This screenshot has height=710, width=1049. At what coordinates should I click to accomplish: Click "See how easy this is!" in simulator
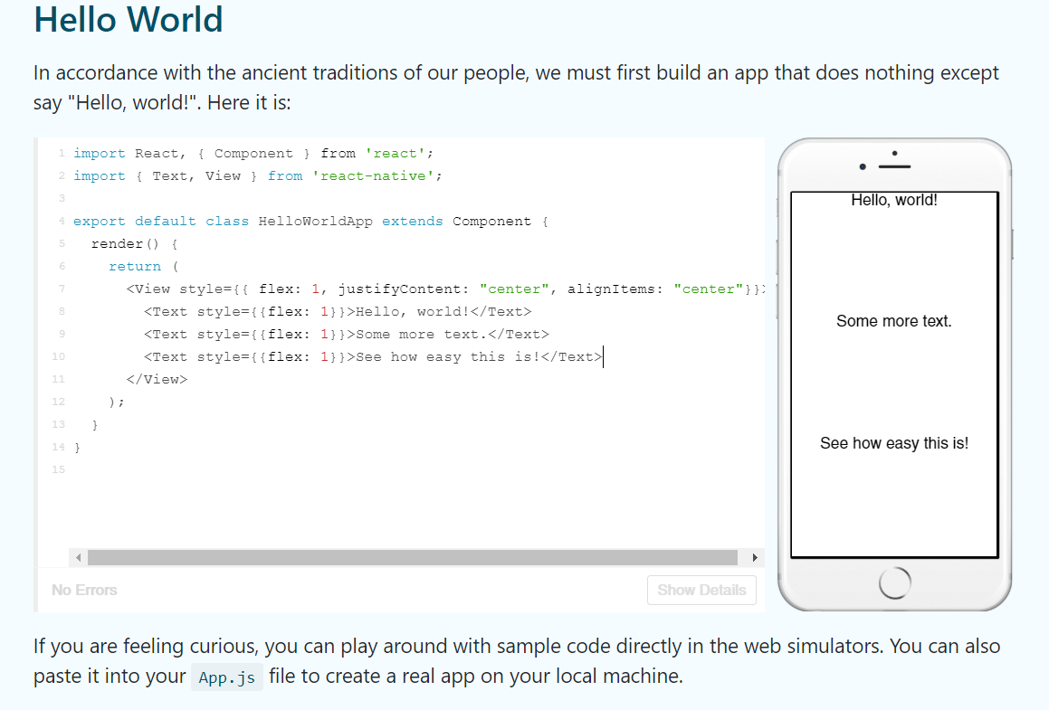894,443
